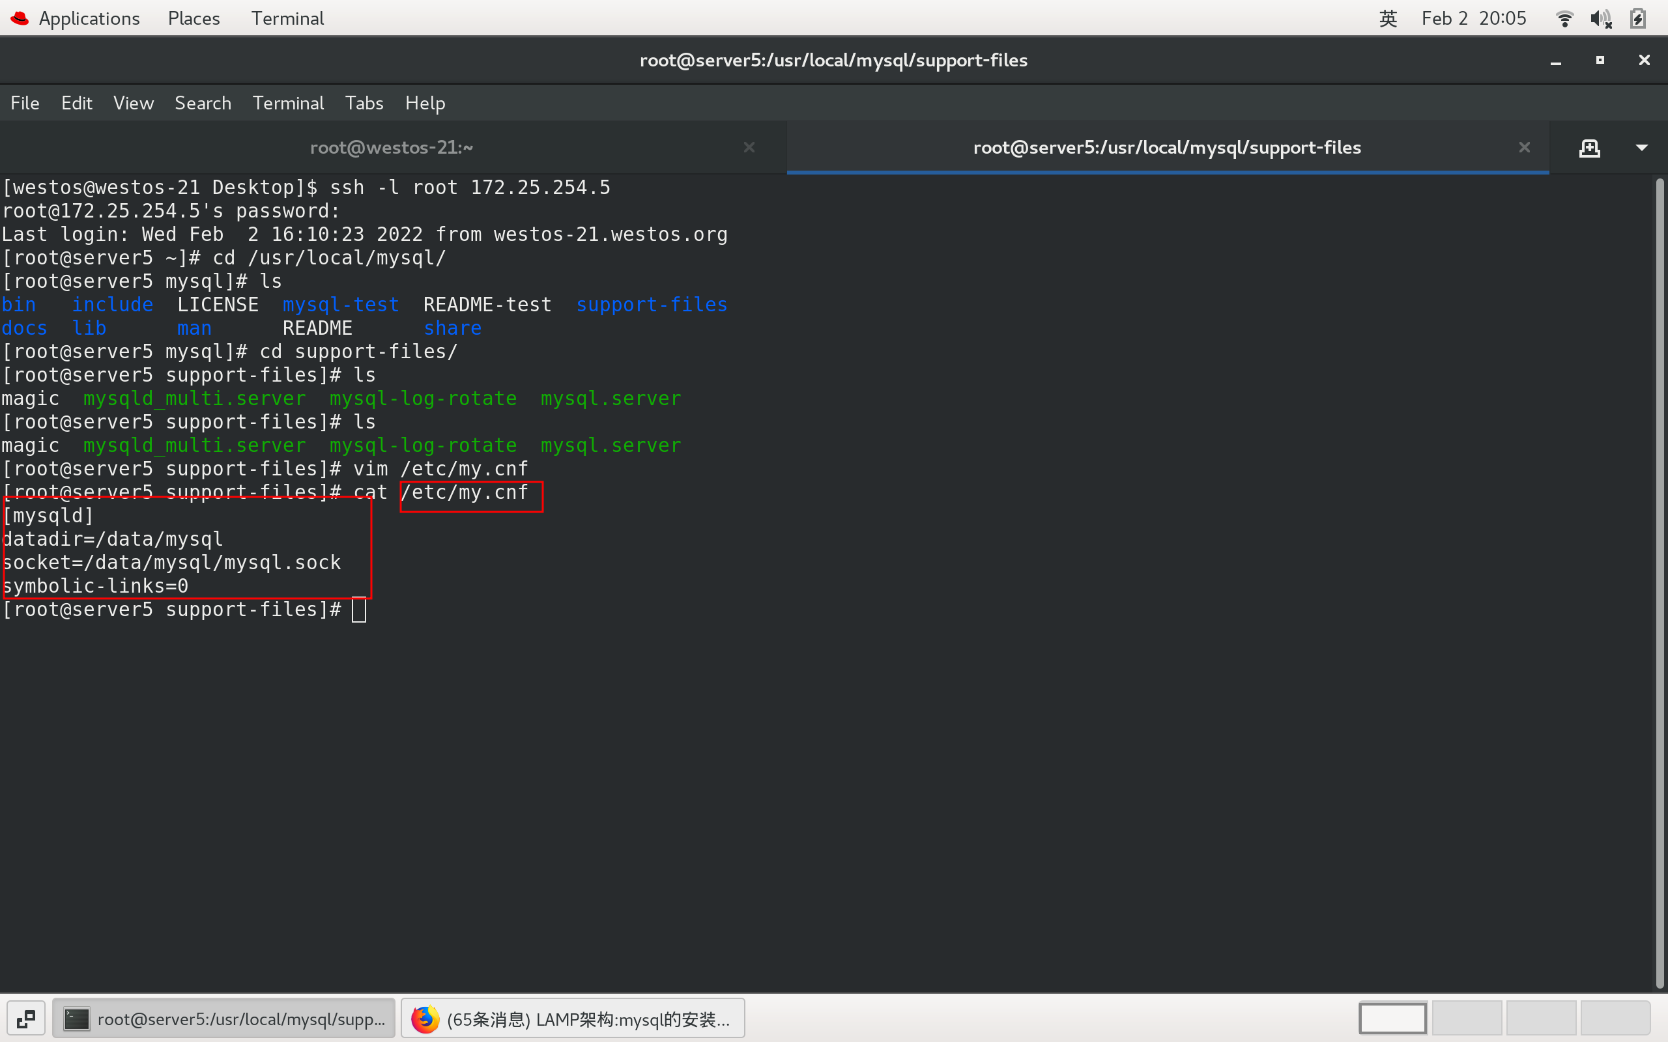Screen dimensions: 1668x1042
Task: Toggle the input method indicator 英
Action: click(1387, 19)
